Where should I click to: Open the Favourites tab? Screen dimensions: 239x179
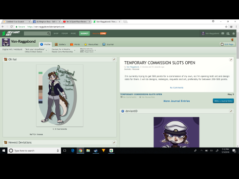[x=91, y=44]
